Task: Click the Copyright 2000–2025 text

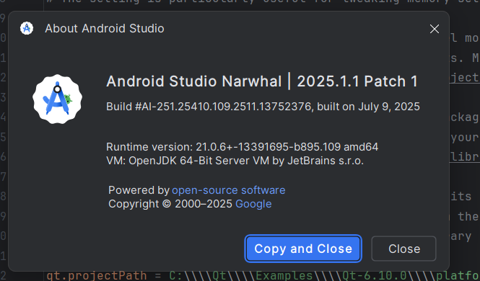Action: [x=170, y=204]
